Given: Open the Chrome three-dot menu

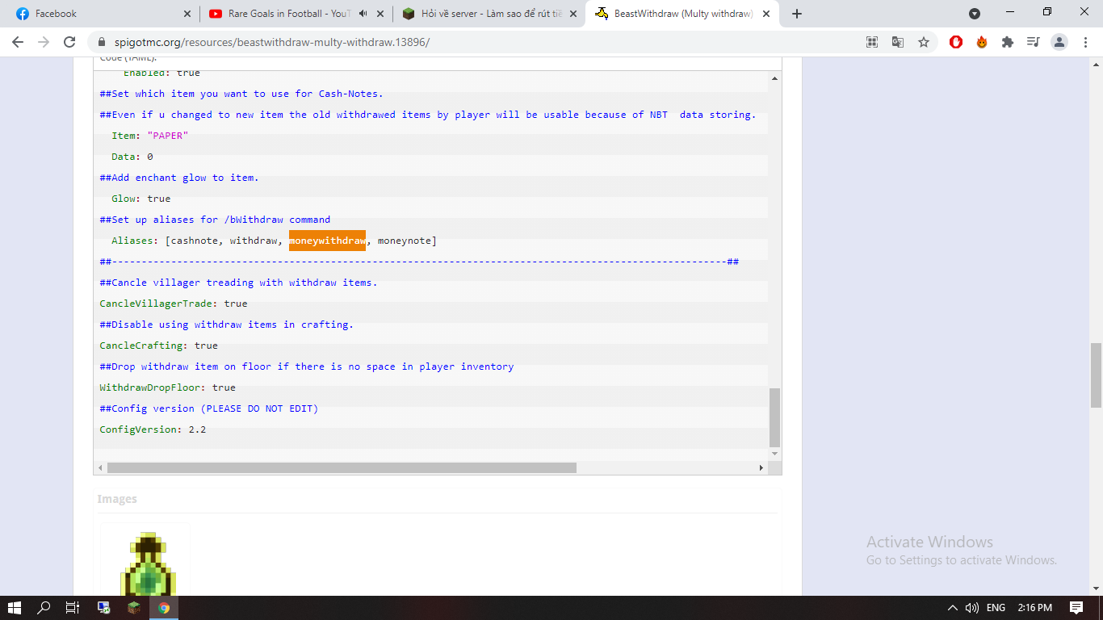Looking at the screenshot, I should click(1085, 42).
